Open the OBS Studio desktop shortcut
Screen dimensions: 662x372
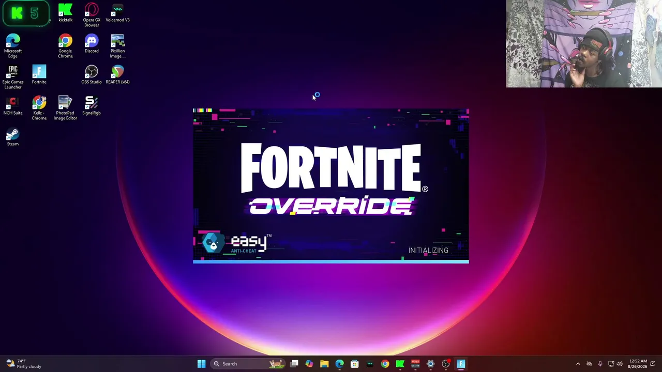tap(92, 75)
